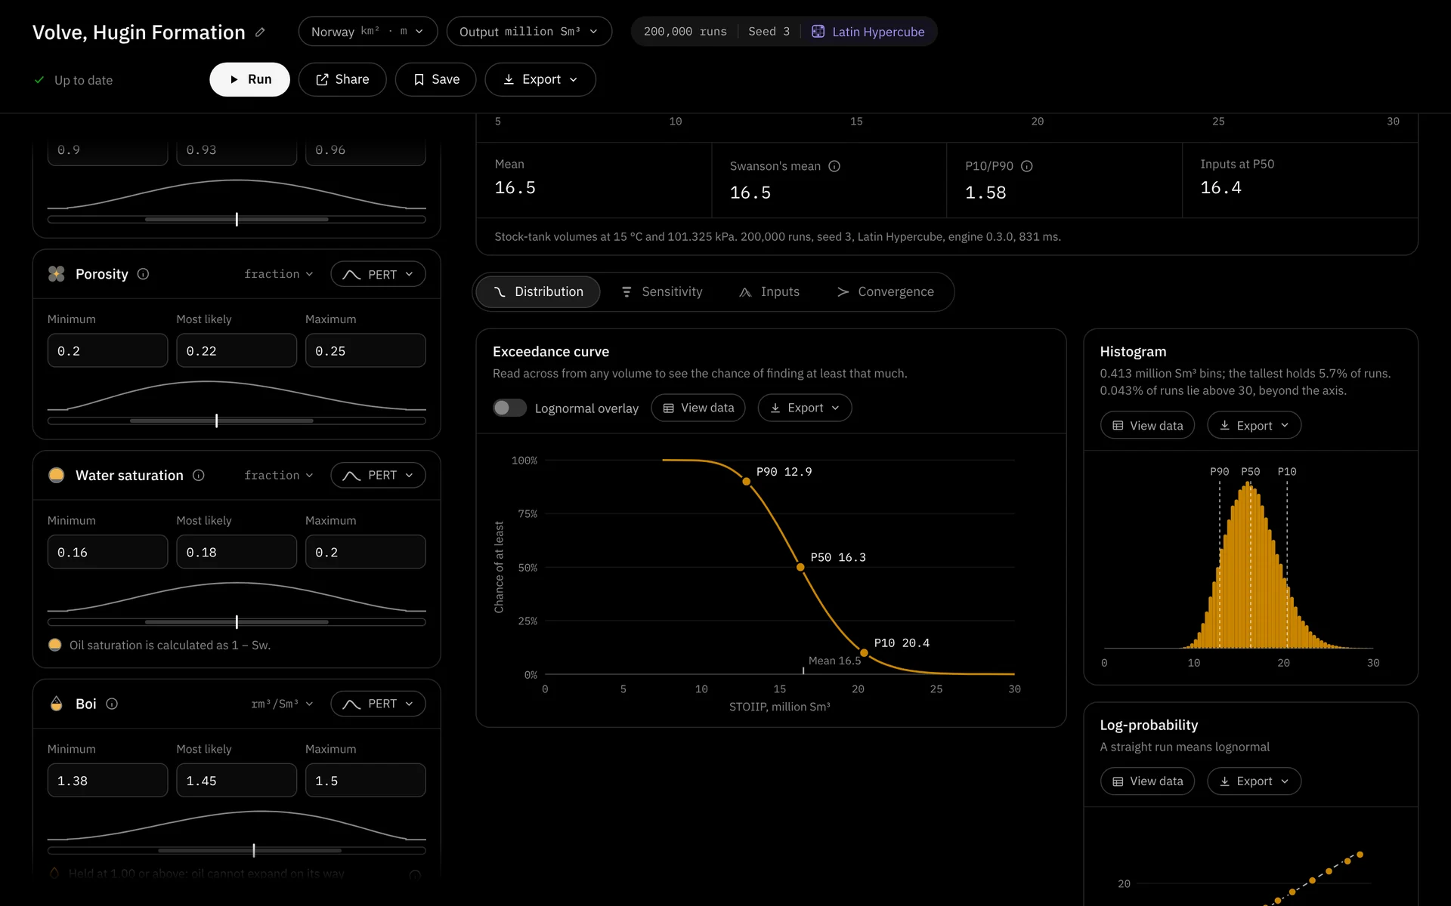Open Porosity fraction unit dropdown
The width and height of the screenshot is (1451, 906).
[279, 274]
